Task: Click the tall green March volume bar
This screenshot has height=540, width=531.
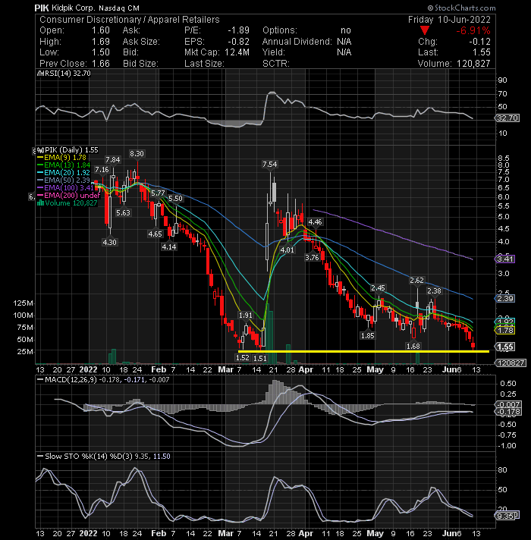Action: tap(269, 334)
